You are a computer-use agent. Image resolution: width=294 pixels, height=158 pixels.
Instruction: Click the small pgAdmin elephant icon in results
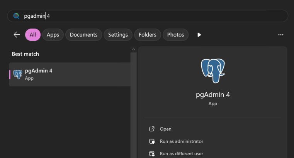pos(18,74)
